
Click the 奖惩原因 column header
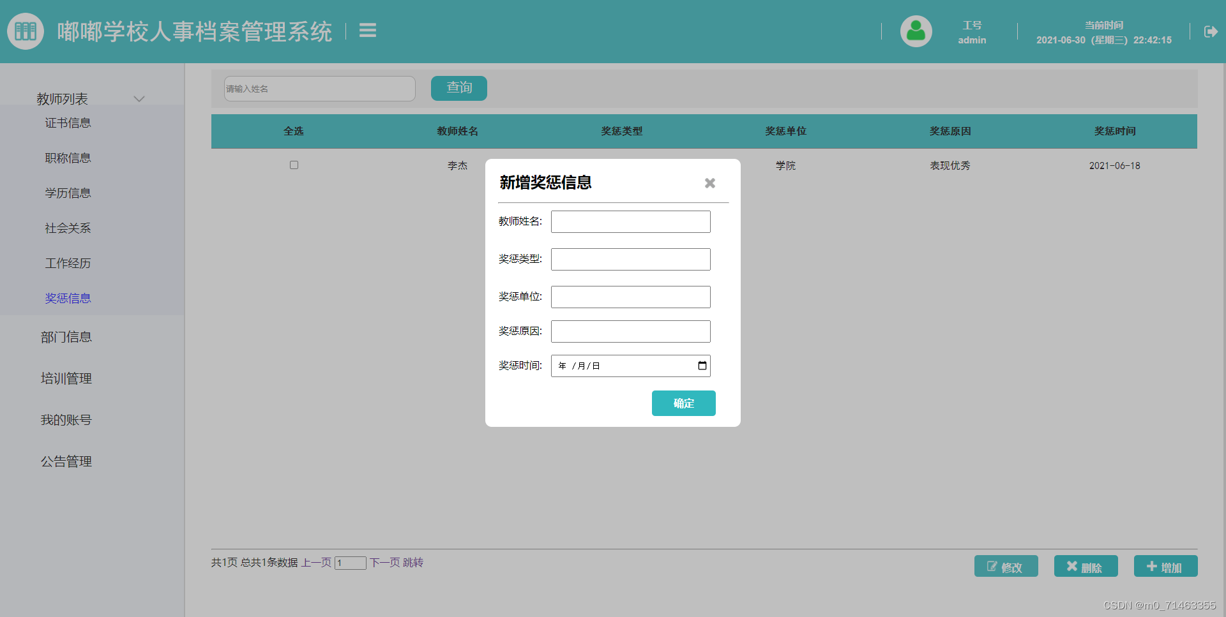click(x=950, y=131)
